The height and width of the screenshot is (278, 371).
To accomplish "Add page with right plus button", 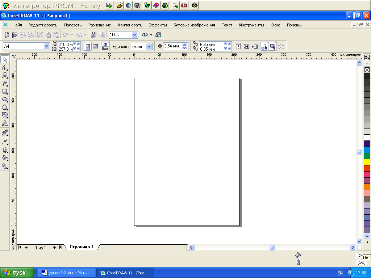I will tap(55, 247).
